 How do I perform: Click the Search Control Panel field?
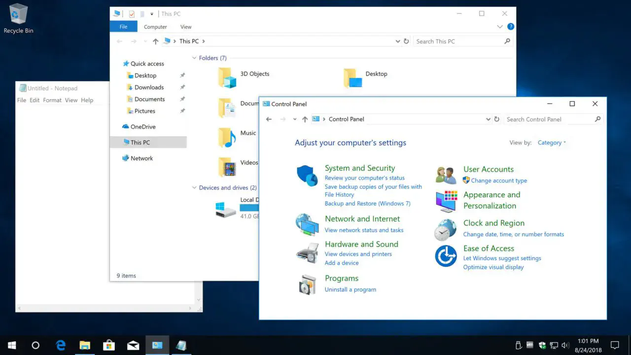[553, 119]
